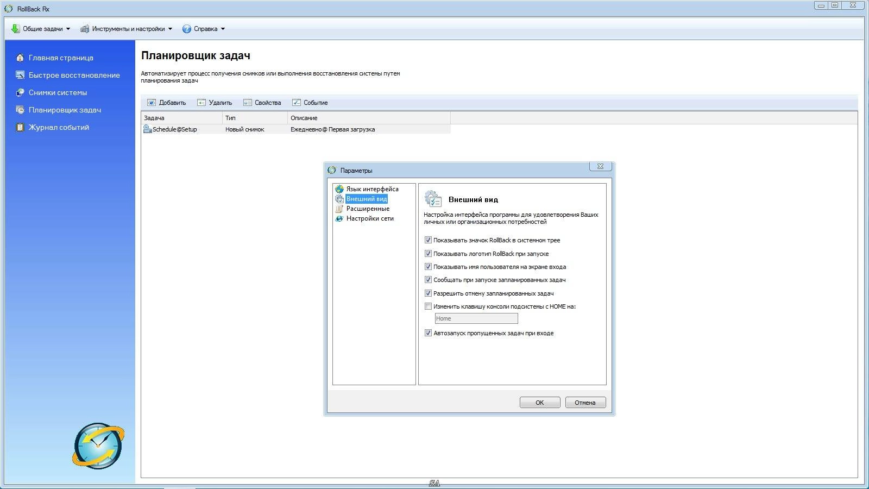Open Журнал событий page
Viewport: 869px width, 489px height.
click(x=59, y=127)
